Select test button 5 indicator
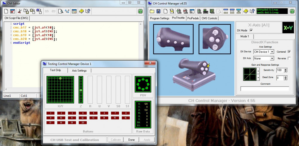 94,113
